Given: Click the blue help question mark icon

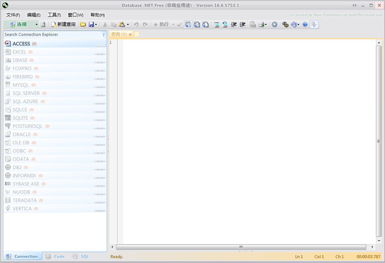Looking at the screenshot, I should point(305,24).
